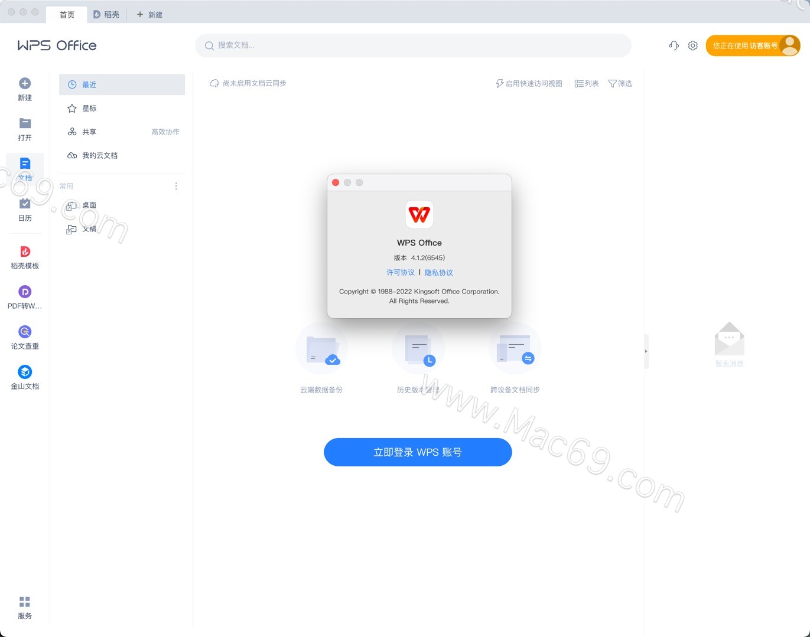
Task: Click 云端数据备份 cloud backup icon
Action: pos(321,349)
